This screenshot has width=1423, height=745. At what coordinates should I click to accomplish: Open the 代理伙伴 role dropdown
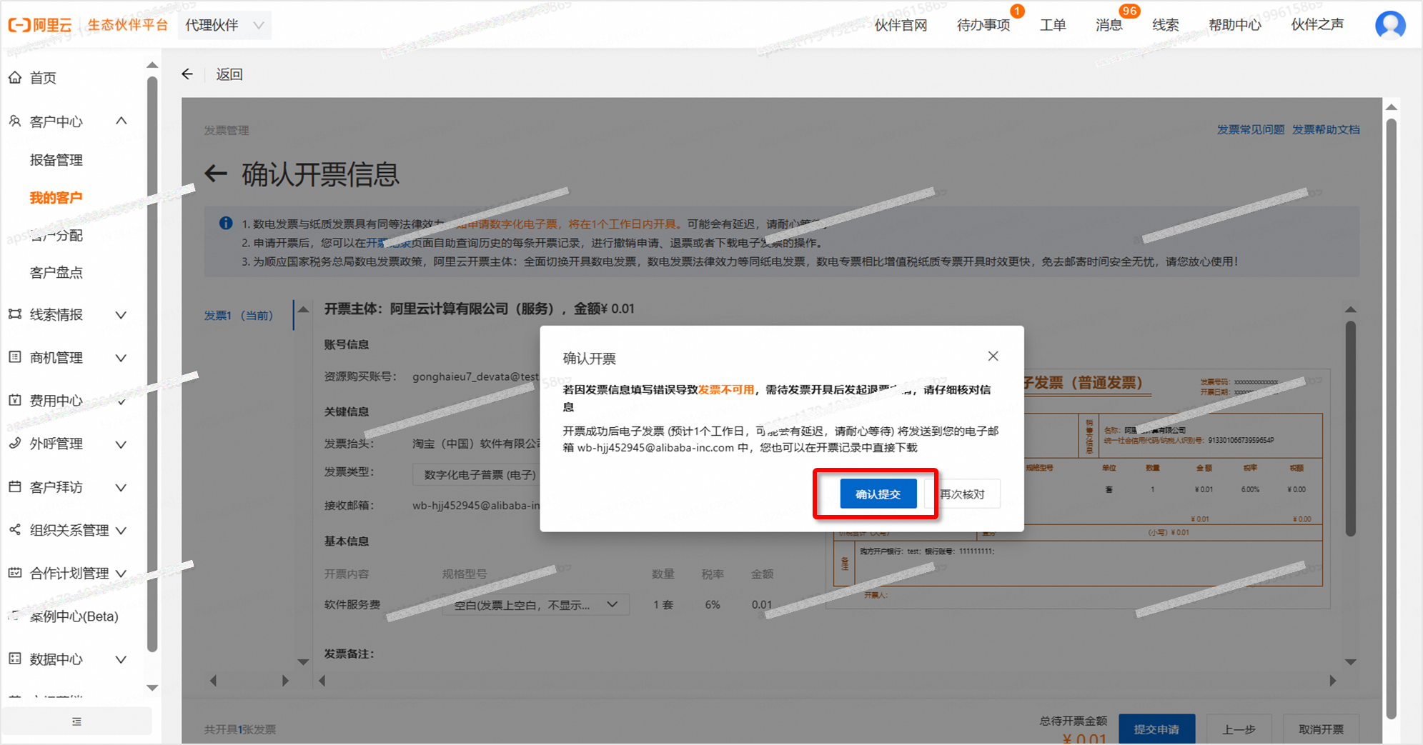[x=224, y=25]
